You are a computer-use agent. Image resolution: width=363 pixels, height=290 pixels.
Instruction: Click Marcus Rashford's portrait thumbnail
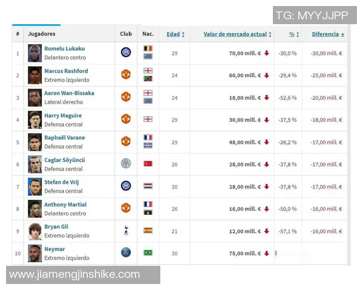point(35,75)
